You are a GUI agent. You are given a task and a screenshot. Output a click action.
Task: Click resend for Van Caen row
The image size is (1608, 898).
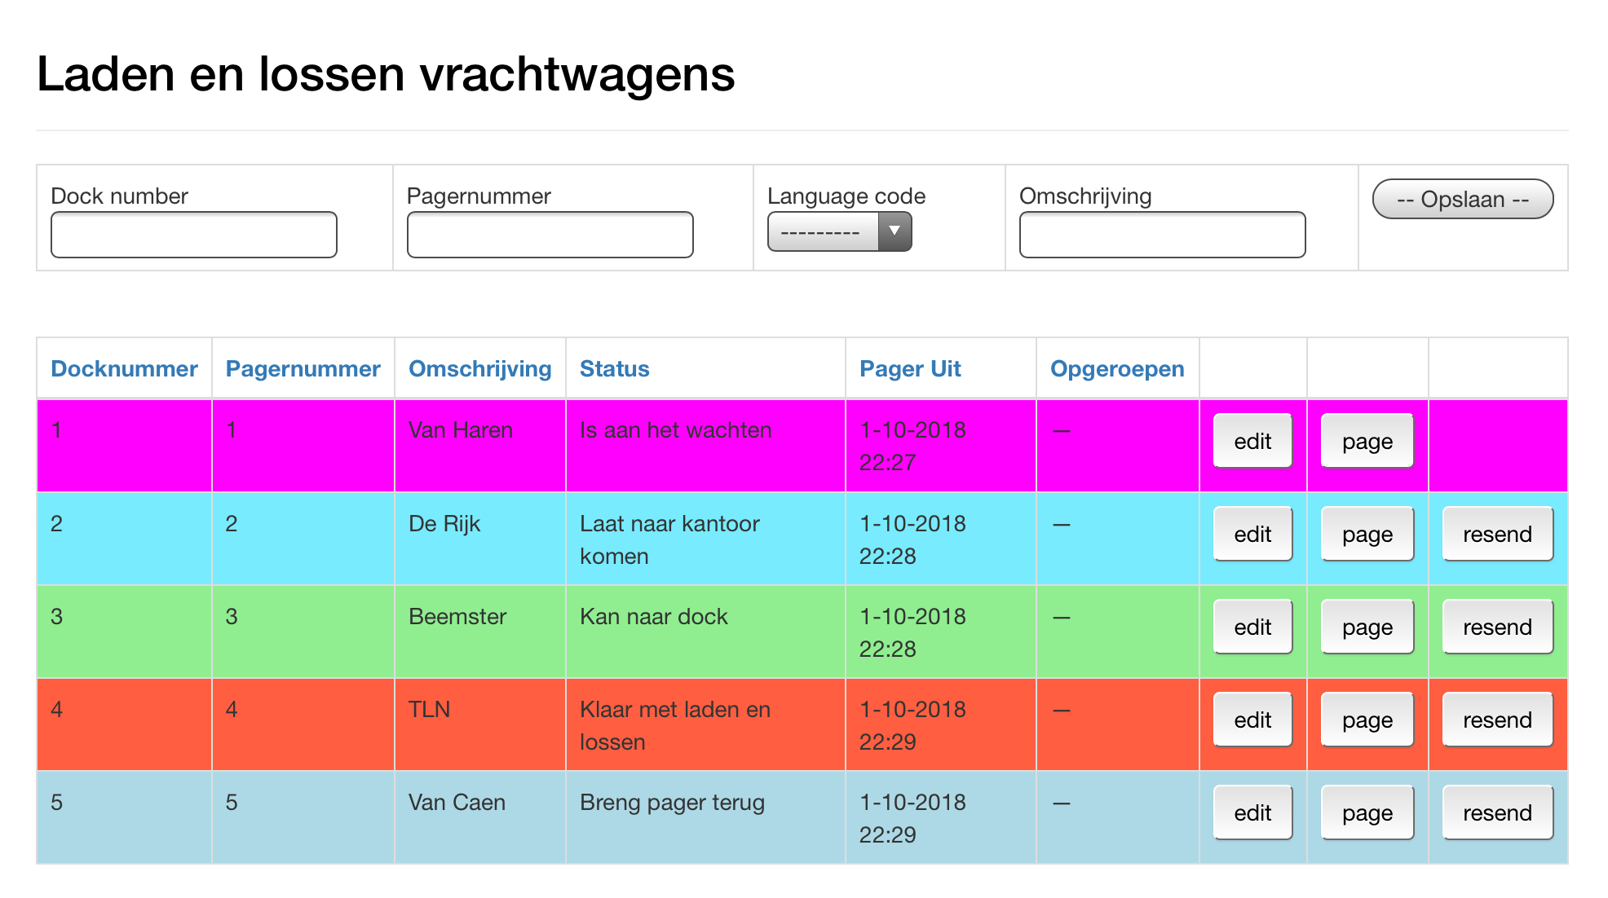point(1497,812)
